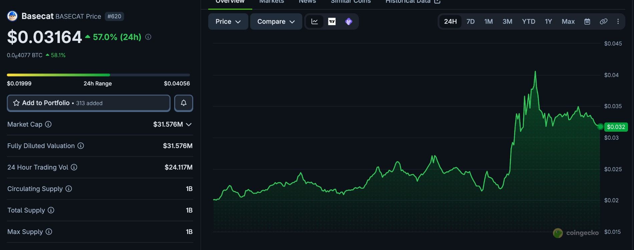Select the 7D time range
The height and width of the screenshot is (250, 634).
470,22
